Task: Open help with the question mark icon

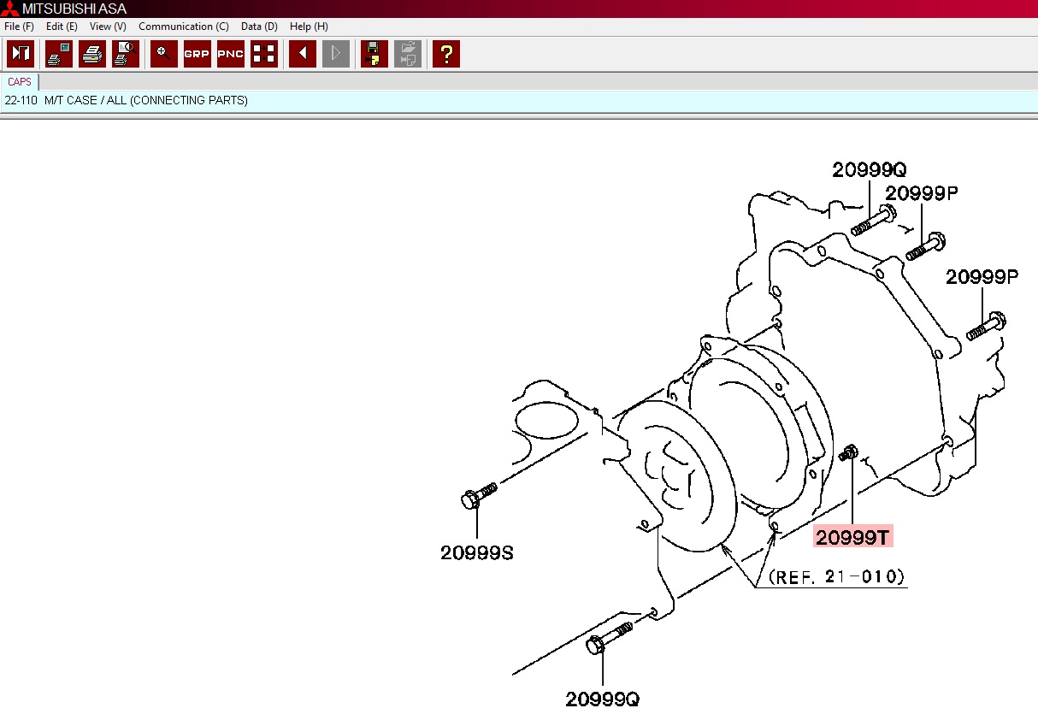Action: (x=446, y=54)
